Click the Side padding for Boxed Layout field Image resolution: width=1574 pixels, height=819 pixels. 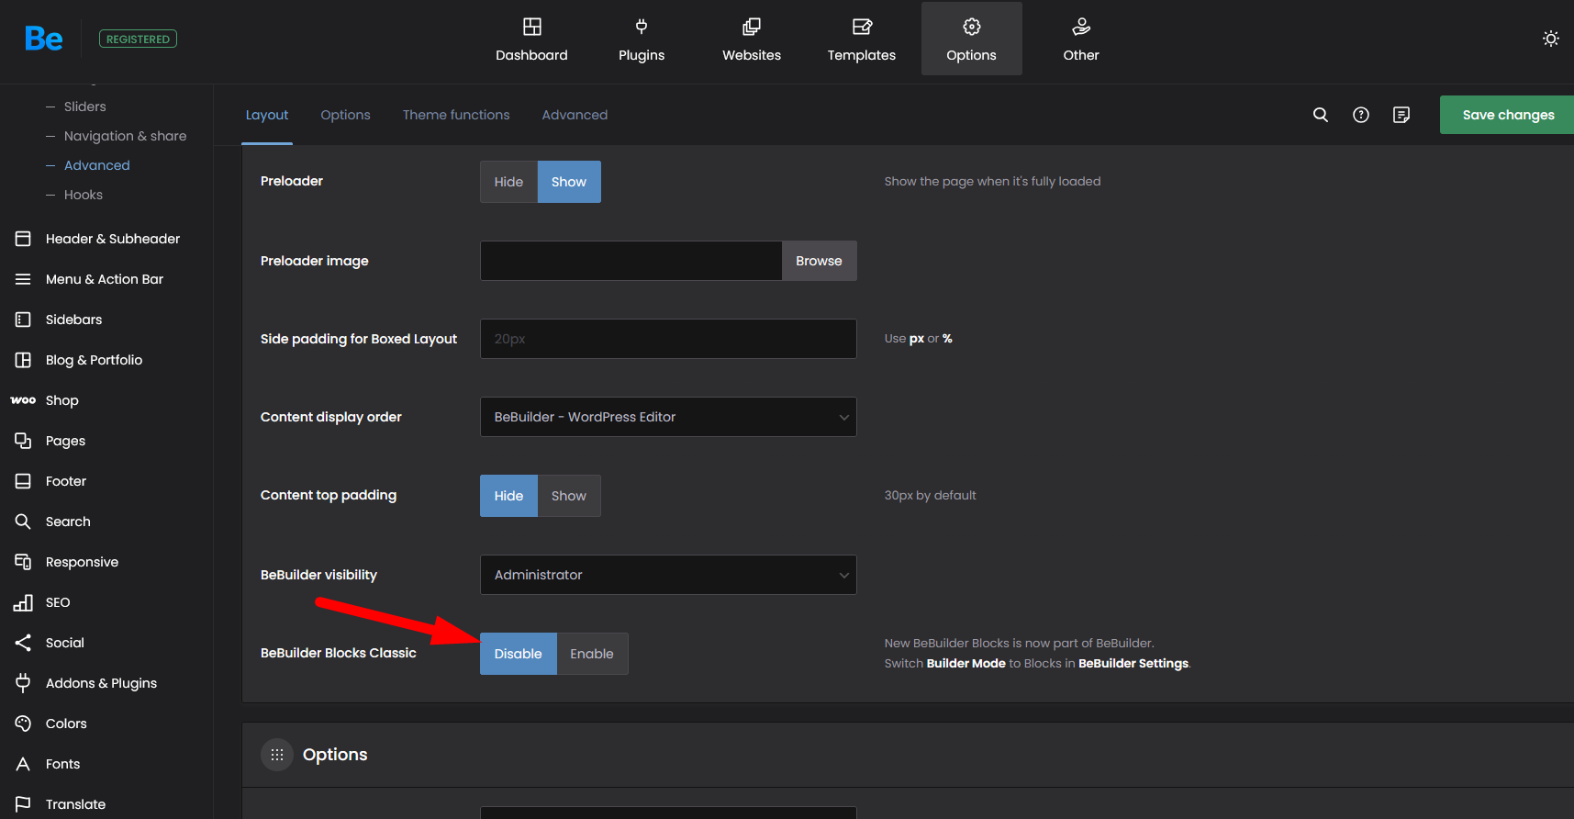pos(668,339)
